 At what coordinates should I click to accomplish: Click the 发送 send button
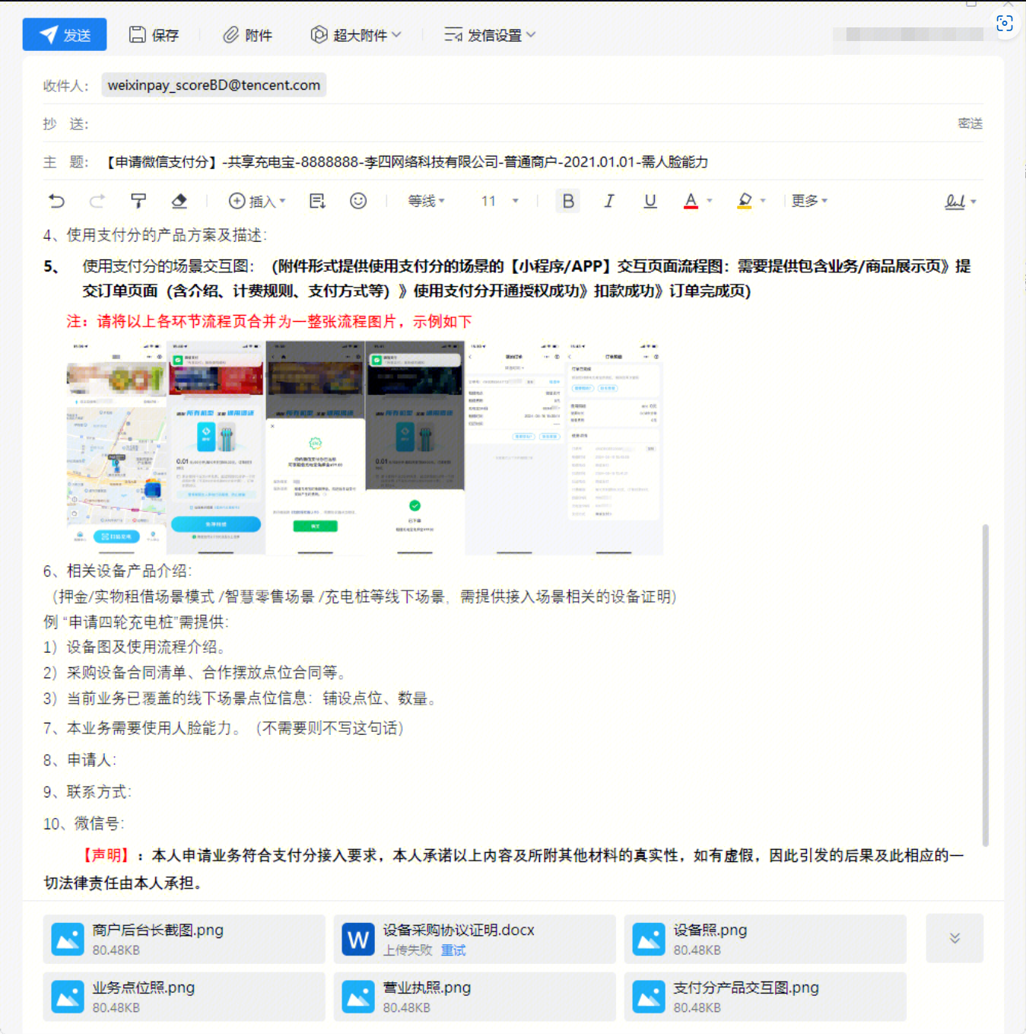[x=65, y=35]
